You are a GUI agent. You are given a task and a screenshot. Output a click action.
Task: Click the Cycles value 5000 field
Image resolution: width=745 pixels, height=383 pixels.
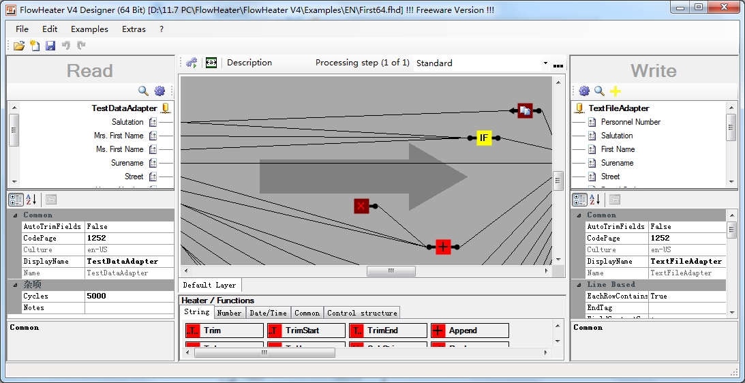point(130,296)
